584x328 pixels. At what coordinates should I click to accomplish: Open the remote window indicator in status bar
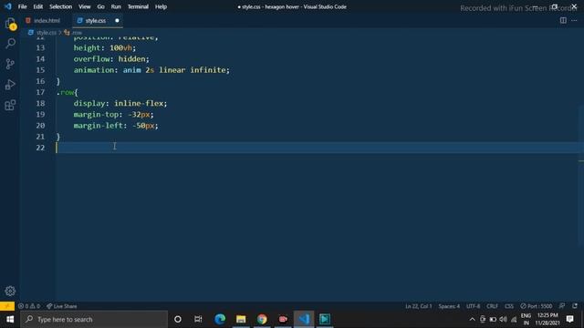click(7, 306)
